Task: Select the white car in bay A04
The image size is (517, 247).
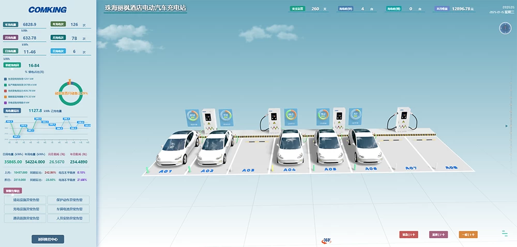Action: (290, 146)
